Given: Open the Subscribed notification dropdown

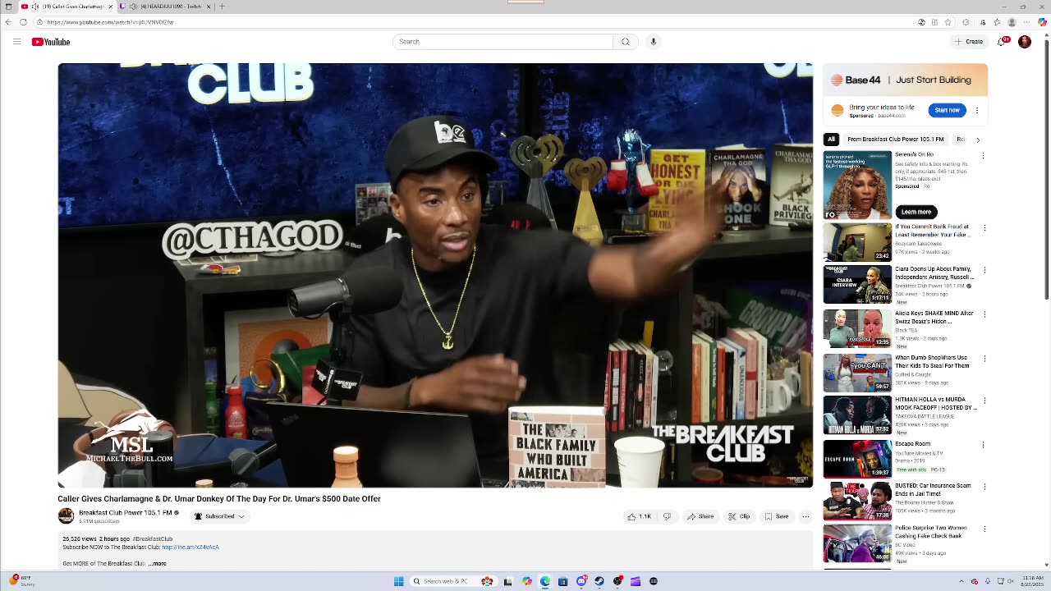Looking at the screenshot, I should point(219,516).
